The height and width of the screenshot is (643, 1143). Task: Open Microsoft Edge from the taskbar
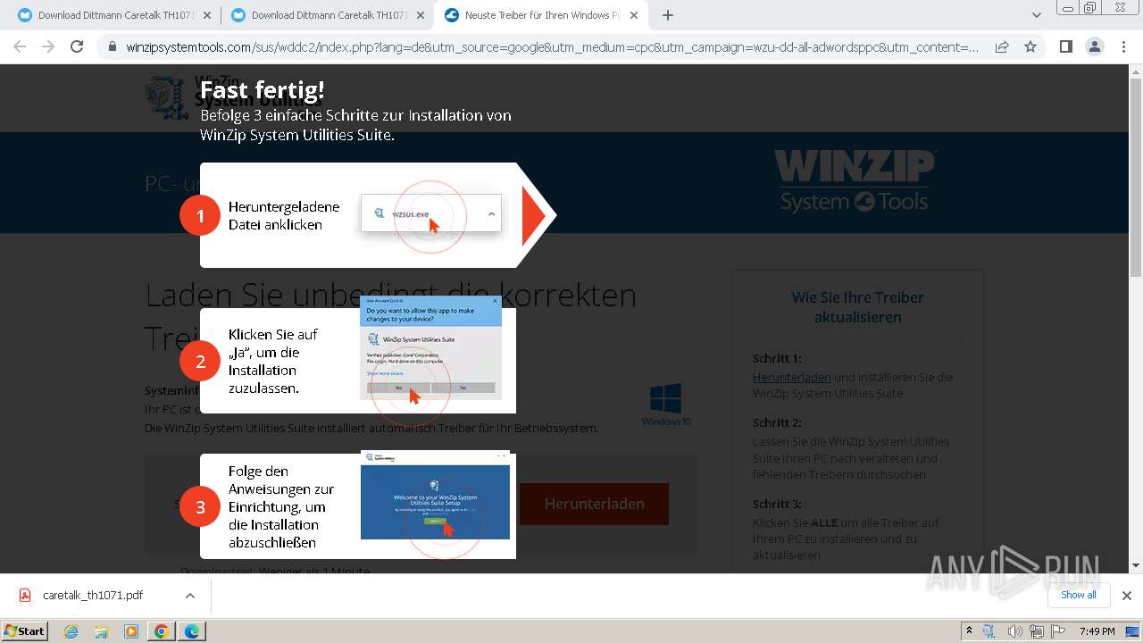(192, 631)
